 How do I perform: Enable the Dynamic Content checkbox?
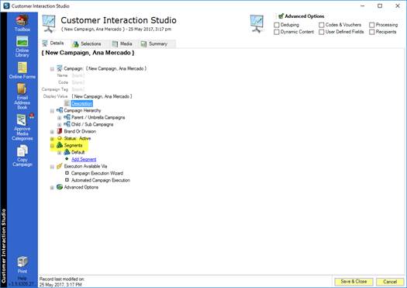277,32
